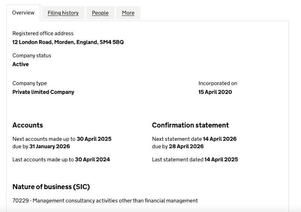Image resolution: width=301 pixels, height=212 pixels.
Task: Click the Accounts heading
Action: point(27,125)
